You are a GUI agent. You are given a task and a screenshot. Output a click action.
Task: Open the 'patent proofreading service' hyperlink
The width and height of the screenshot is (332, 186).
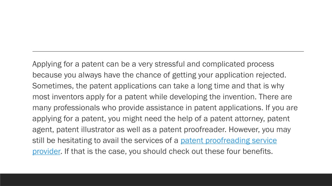pos(229,140)
